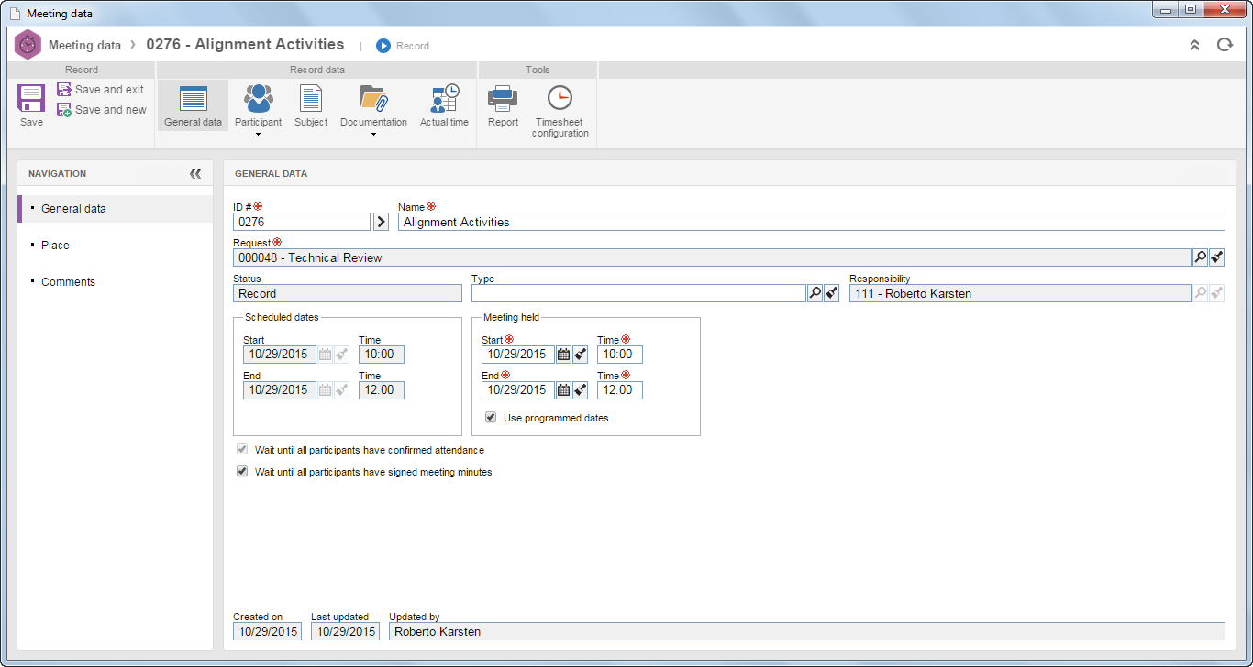
Task: Click the Responsibility field 111 - Roberto Karsten
Action: click(1020, 293)
